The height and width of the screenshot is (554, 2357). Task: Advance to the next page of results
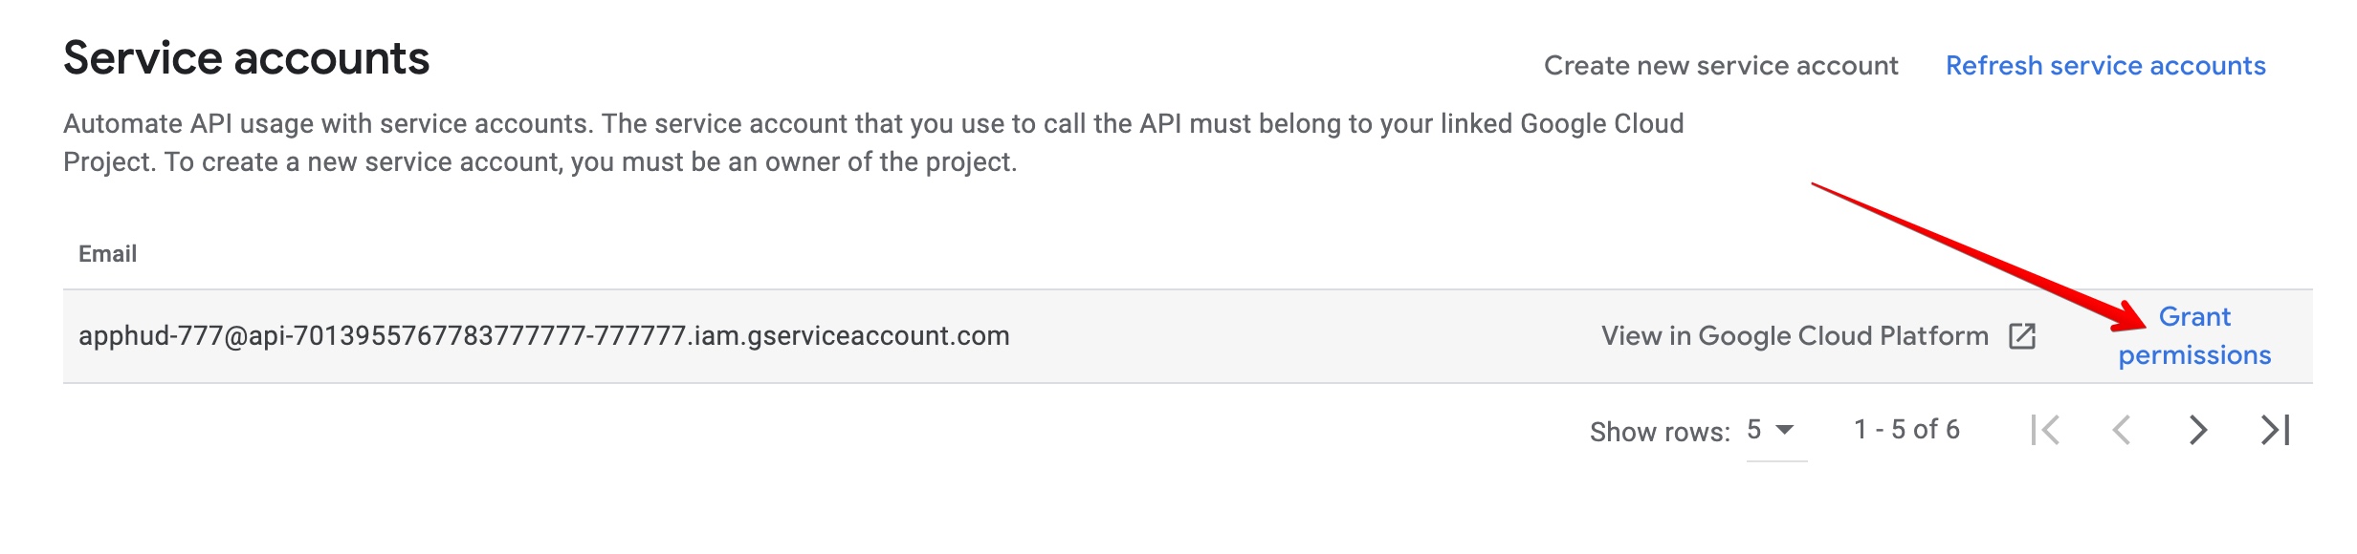pos(2198,430)
